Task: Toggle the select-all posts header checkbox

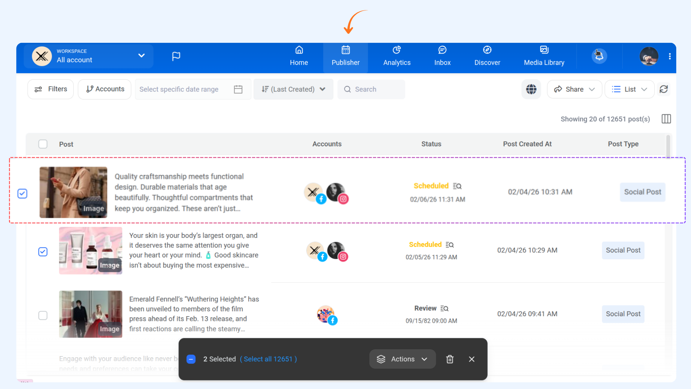Action: (x=43, y=144)
